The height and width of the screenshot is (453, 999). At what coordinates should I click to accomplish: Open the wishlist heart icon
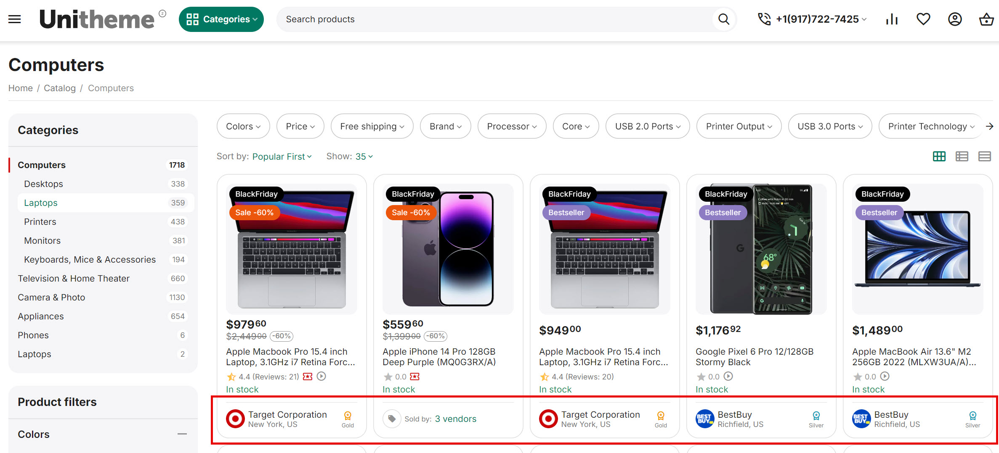click(x=923, y=19)
